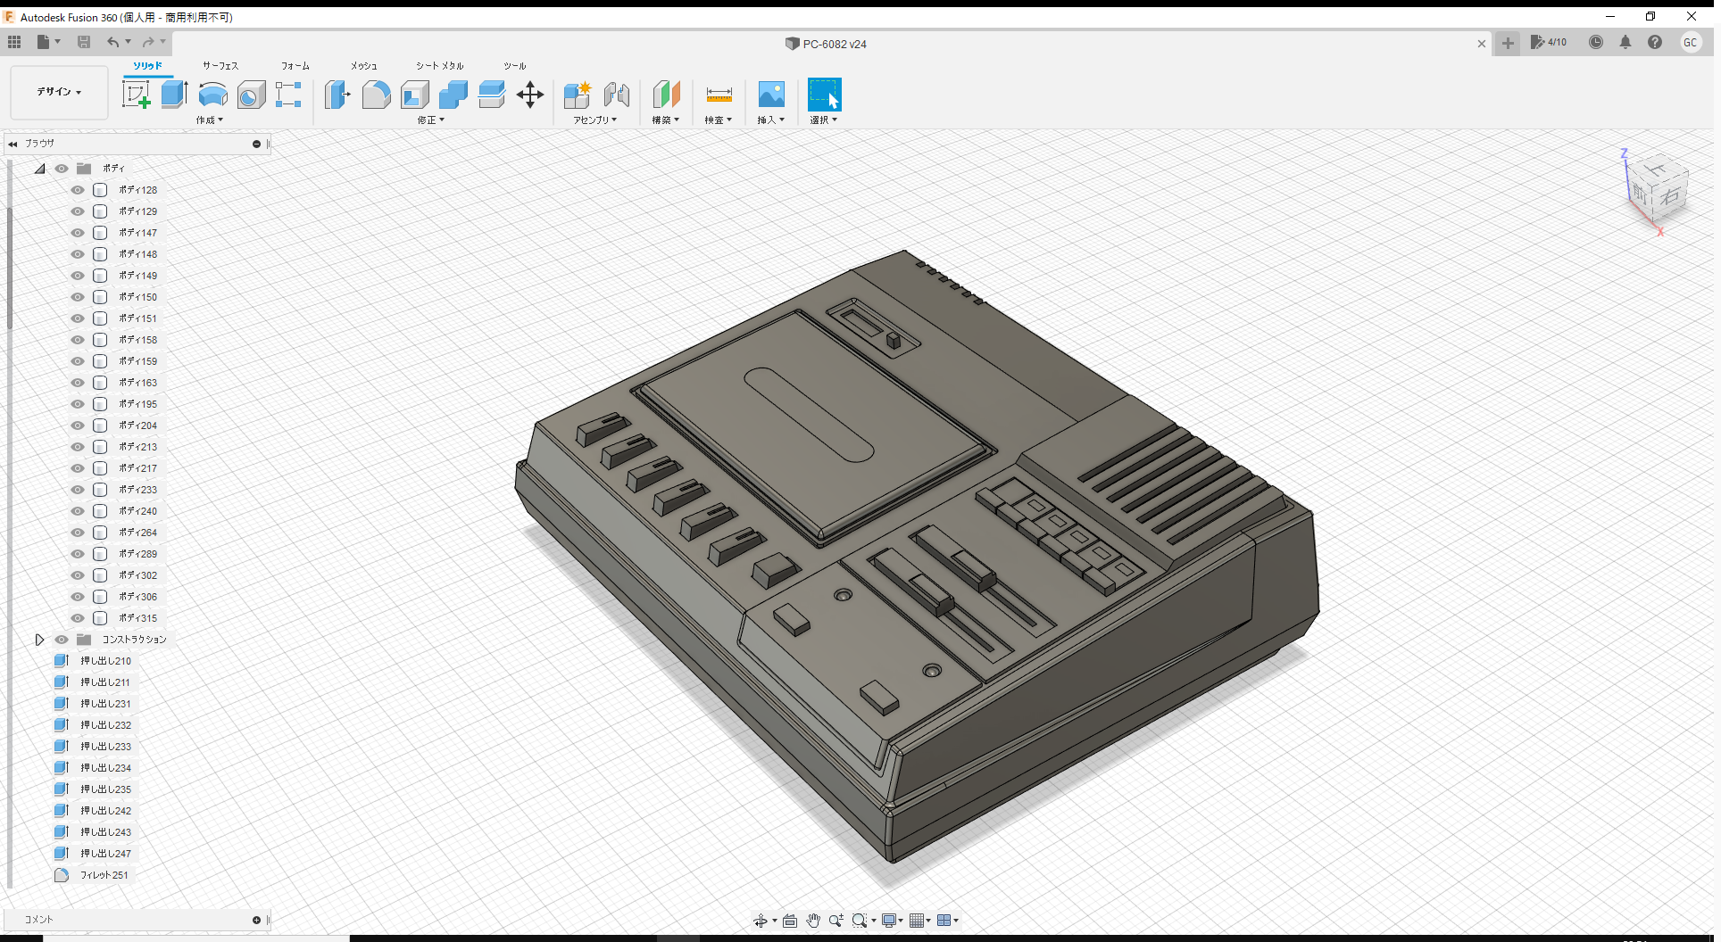Screen dimensions: 1721x942
Task: Select the Revolve tool
Action: (x=212, y=94)
